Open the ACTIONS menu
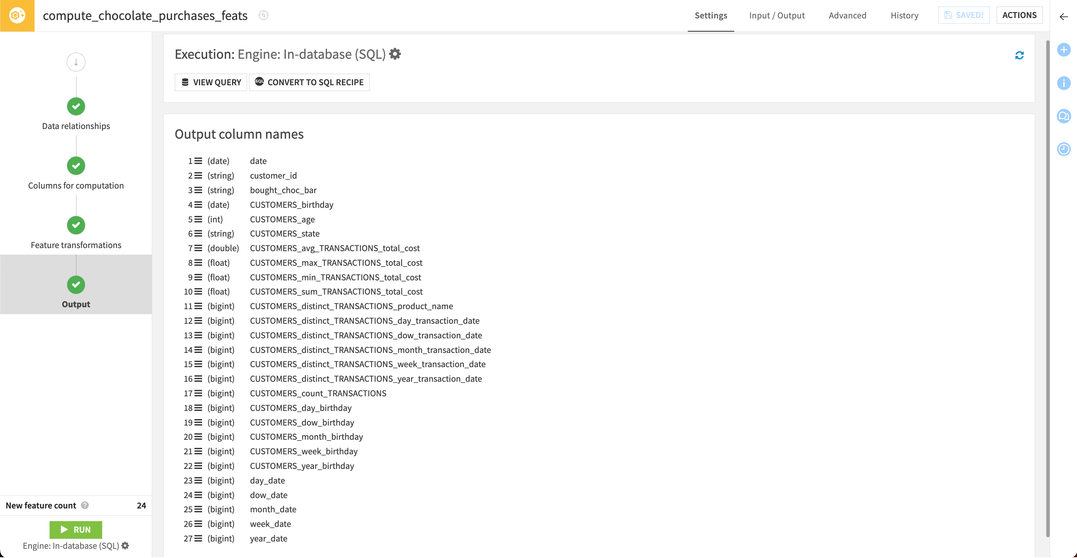Image resolution: width=1077 pixels, height=558 pixels. [x=1020, y=15]
